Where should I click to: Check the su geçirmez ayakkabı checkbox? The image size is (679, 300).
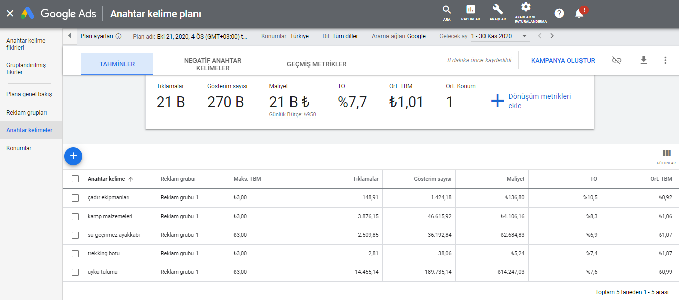(x=75, y=235)
